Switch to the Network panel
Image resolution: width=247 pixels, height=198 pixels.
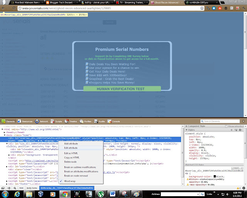click(x=41, y=121)
